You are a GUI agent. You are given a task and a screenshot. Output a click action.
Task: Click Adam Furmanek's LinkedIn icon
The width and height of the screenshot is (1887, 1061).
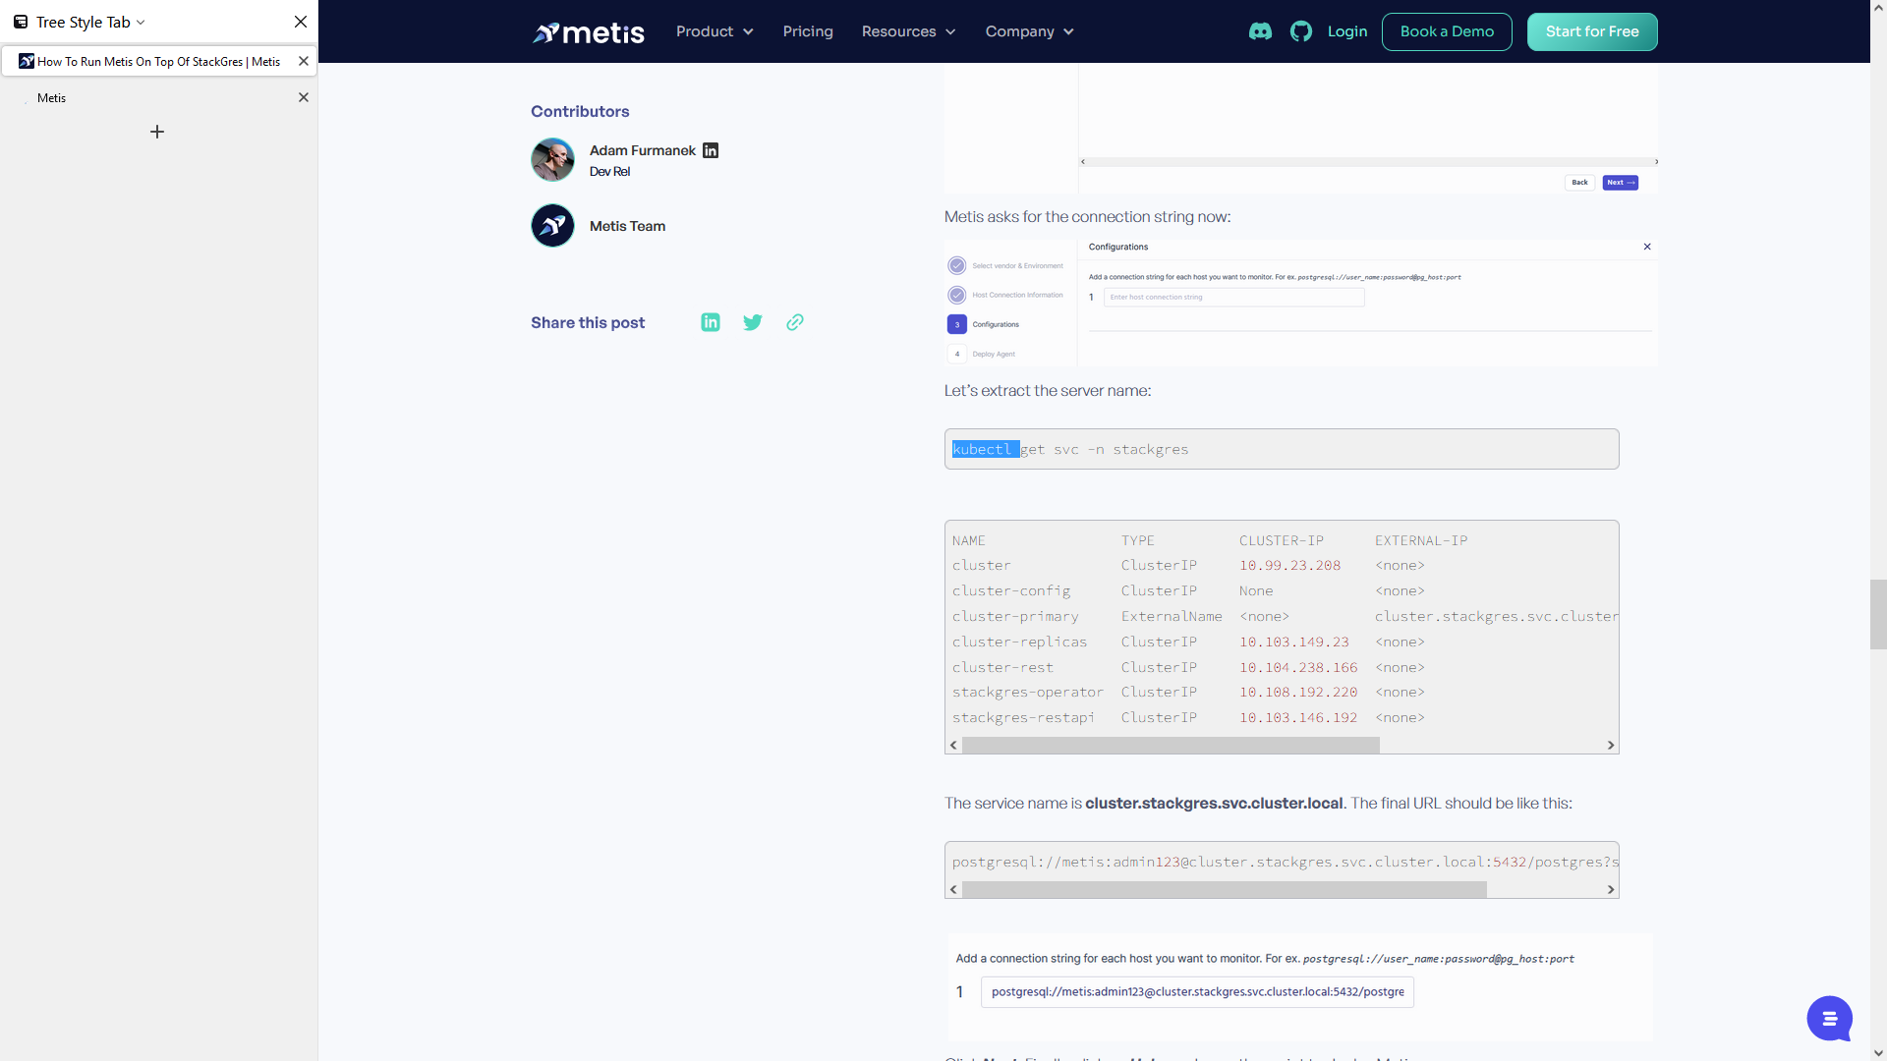pos(711,150)
